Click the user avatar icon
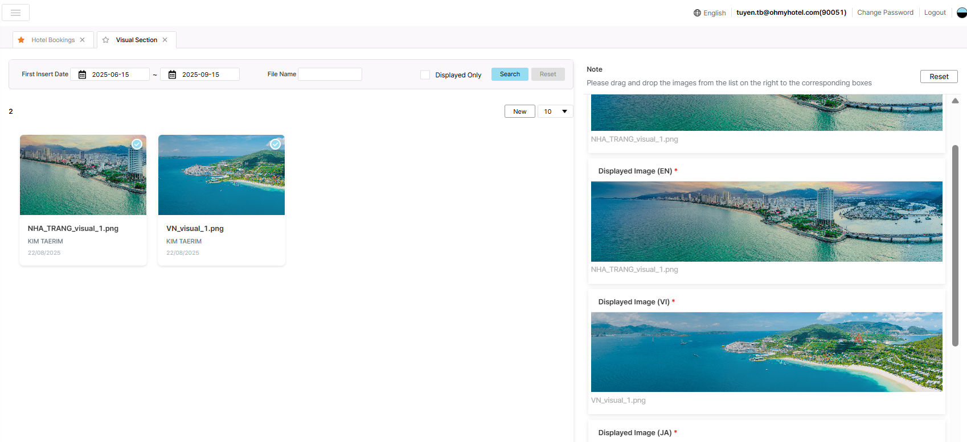The width and height of the screenshot is (967, 442). point(961,13)
